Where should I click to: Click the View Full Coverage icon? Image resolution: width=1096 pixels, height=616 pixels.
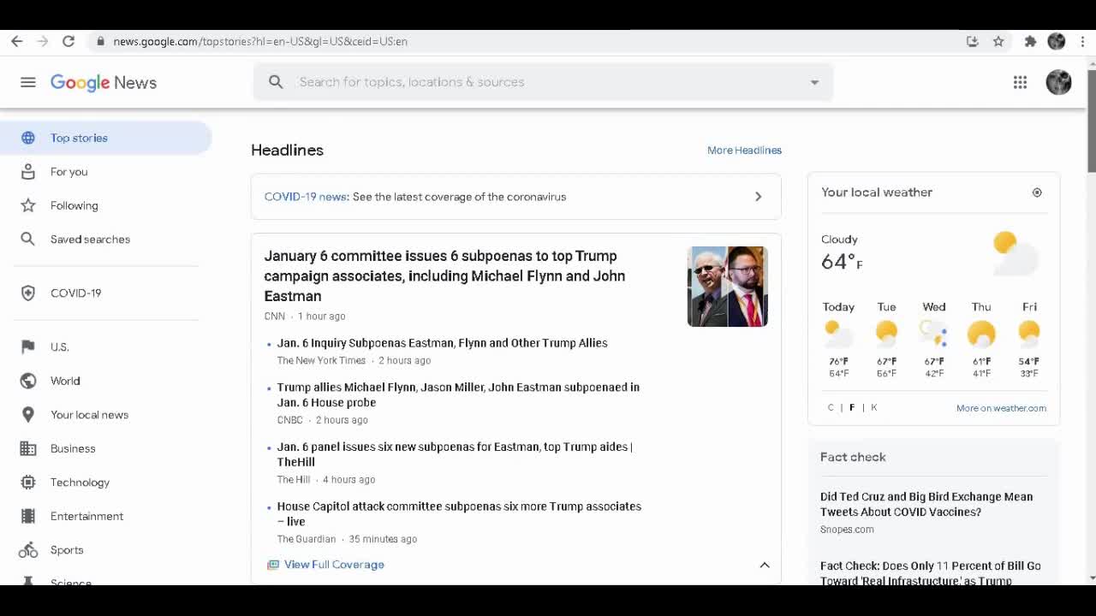click(x=273, y=565)
